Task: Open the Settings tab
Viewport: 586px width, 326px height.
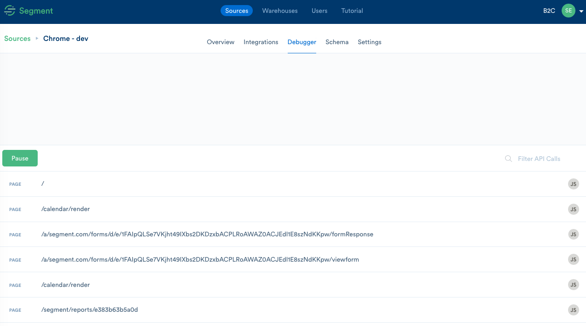Action: pos(370,42)
